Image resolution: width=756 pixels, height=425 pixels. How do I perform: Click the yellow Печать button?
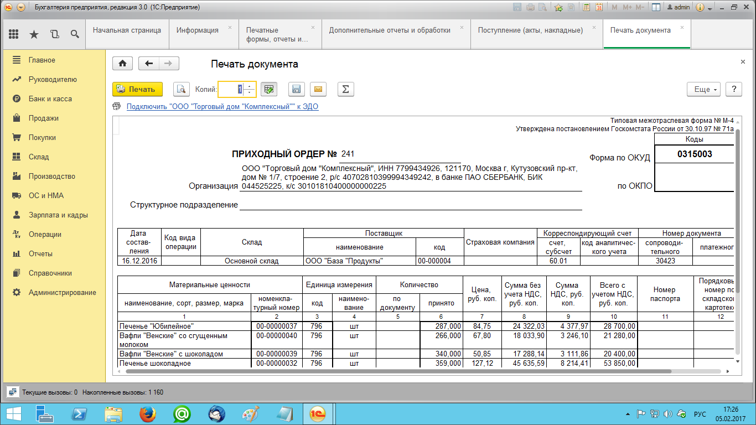[137, 89]
